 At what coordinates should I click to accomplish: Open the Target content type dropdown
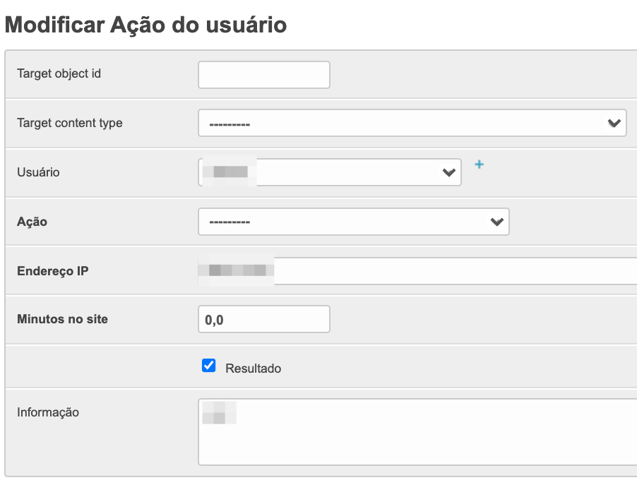(412, 124)
